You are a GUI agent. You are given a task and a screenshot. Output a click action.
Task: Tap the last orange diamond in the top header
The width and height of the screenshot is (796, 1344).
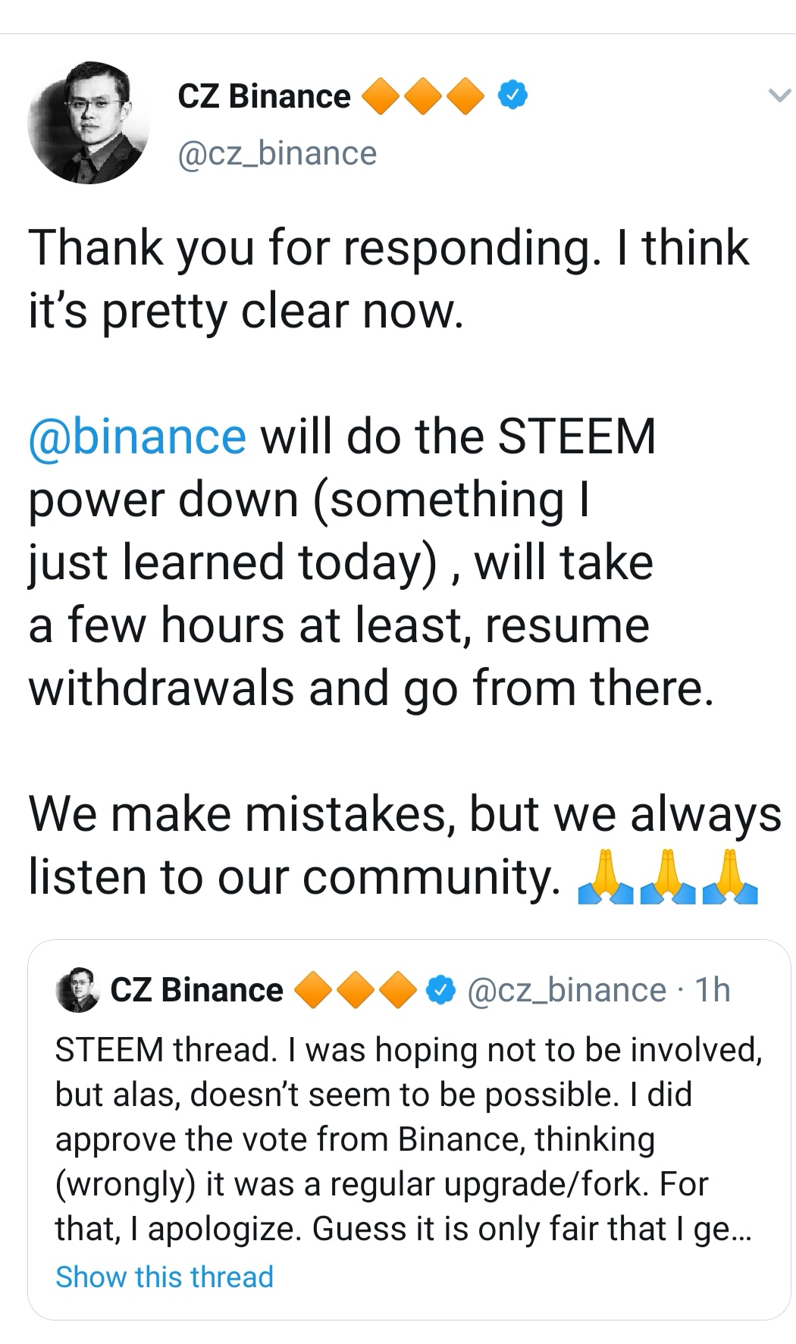click(465, 97)
